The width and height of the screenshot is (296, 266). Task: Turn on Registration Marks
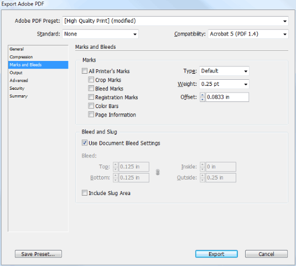(91, 97)
